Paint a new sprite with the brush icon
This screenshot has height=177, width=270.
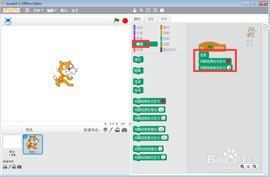111,130
